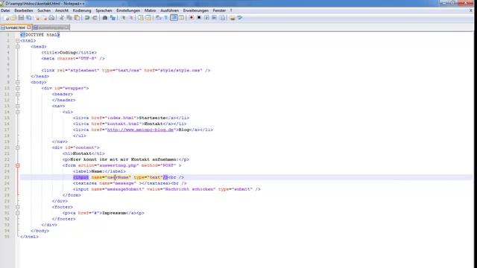This screenshot has height=268, width=477.
Task: Toggle the button right of indent guide
Action: 181,18
